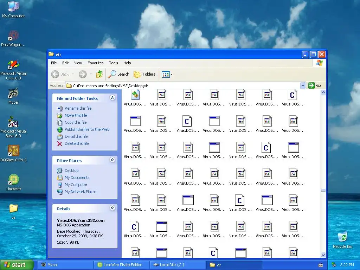Select the DataWagon desktop shortcut
Screen dimensions: 360x270
point(13,38)
